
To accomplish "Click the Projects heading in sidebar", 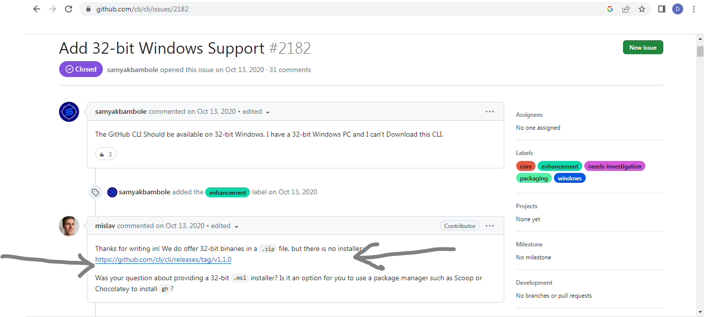I will tap(527, 206).
